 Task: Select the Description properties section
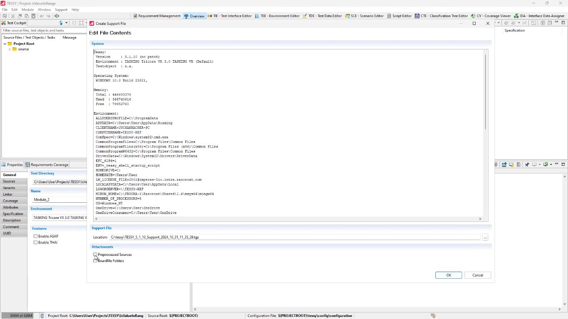tap(15, 221)
